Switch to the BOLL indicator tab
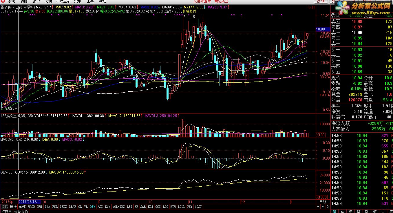This screenshot has height=213, width=393. (181, 207)
